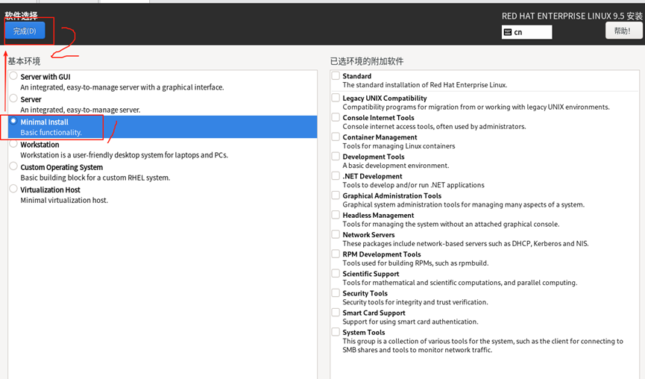645x379 pixels.
Task: Tick the Network Servers checkbox
Action: click(336, 234)
